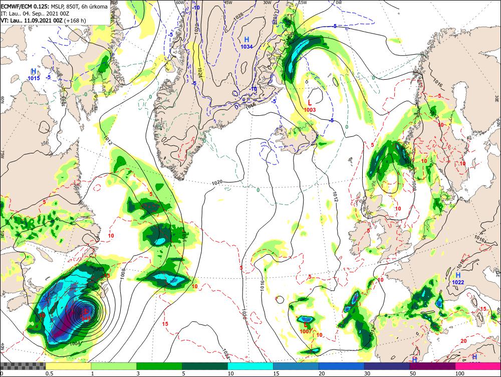Click the blue "-10" temperature label at top
501x377 pixels.
coord(196,8)
